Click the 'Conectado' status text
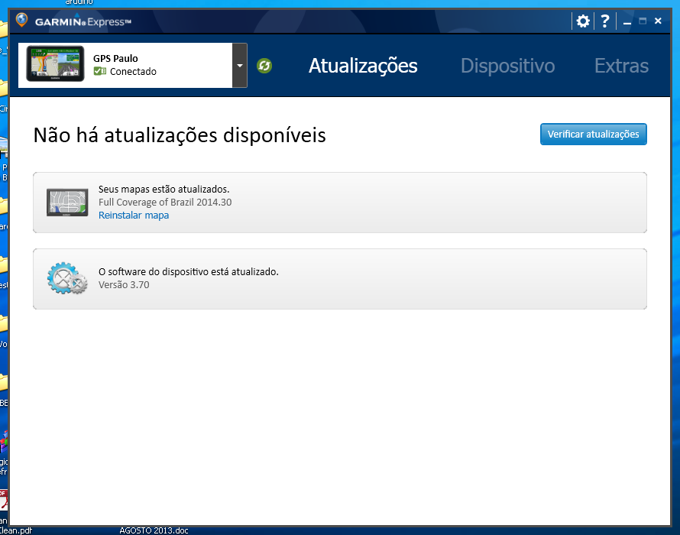680x535 pixels. (x=133, y=72)
